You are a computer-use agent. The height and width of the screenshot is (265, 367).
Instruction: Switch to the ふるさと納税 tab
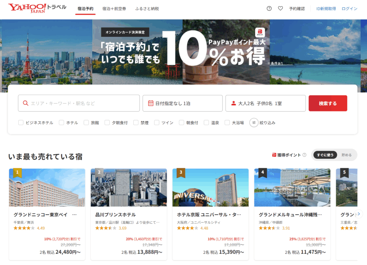click(x=147, y=9)
